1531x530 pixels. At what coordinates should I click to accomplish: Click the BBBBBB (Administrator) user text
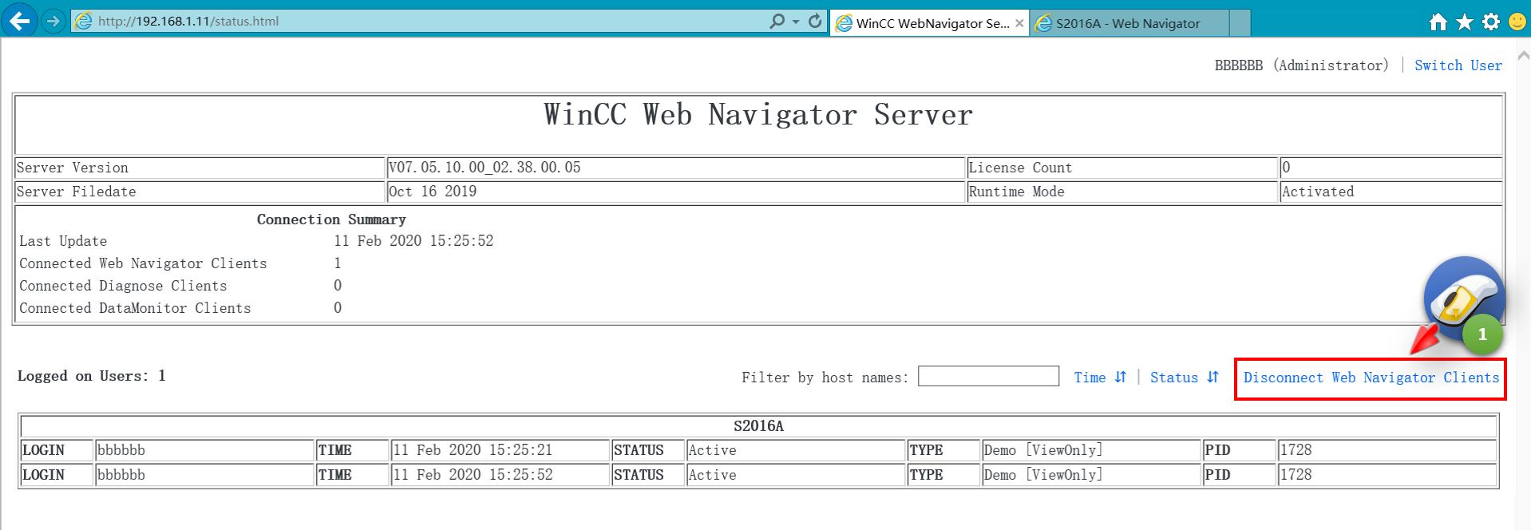coord(1301,65)
